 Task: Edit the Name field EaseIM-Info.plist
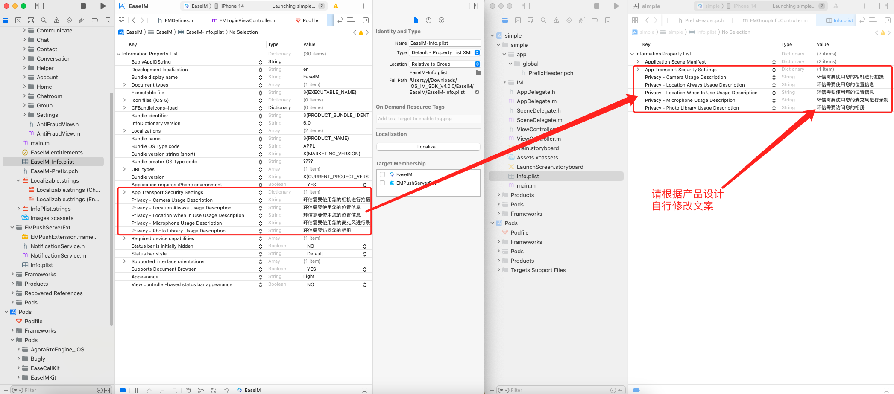coord(445,43)
